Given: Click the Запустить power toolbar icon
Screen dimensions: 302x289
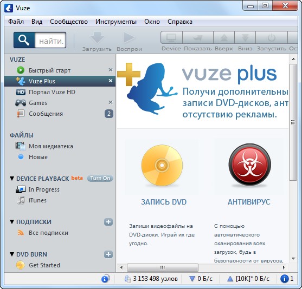Looking at the screenshot, I should click(x=272, y=38).
